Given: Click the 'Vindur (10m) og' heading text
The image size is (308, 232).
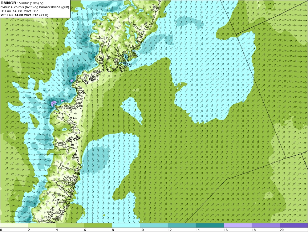Looking at the screenshot, I should pyautogui.click(x=31, y=3).
